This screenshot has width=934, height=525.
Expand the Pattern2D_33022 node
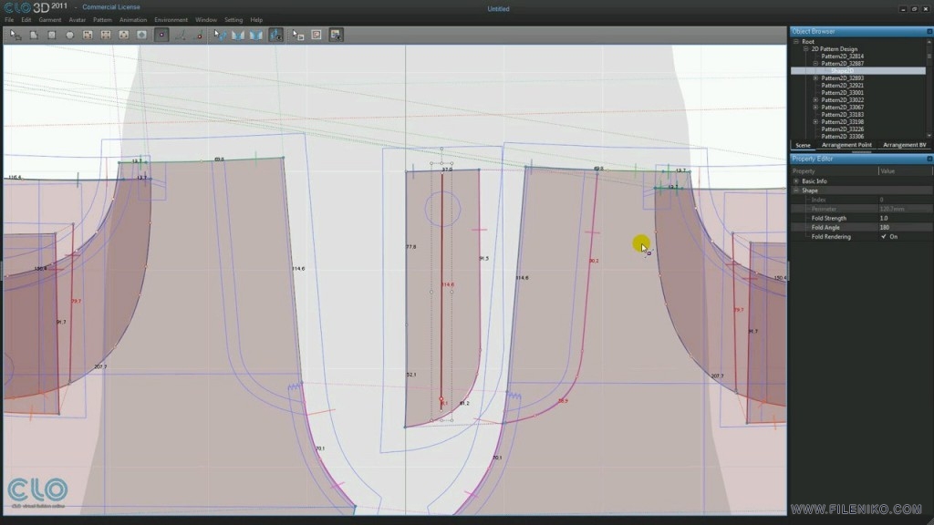[x=815, y=100]
